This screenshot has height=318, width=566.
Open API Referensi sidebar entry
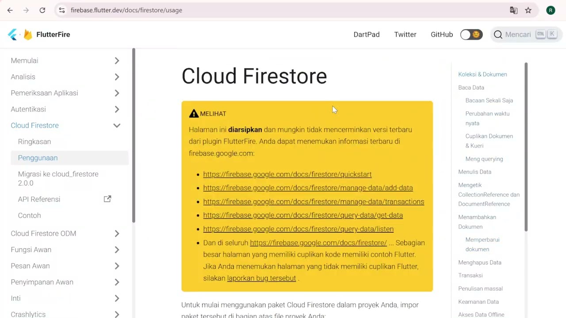click(x=39, y=199)
